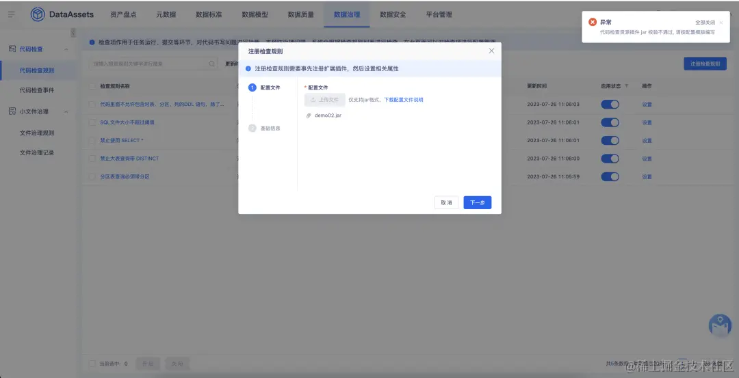Click the 小文件治理 sidebar section icon

pyautogui.click(x=12, y=111)
